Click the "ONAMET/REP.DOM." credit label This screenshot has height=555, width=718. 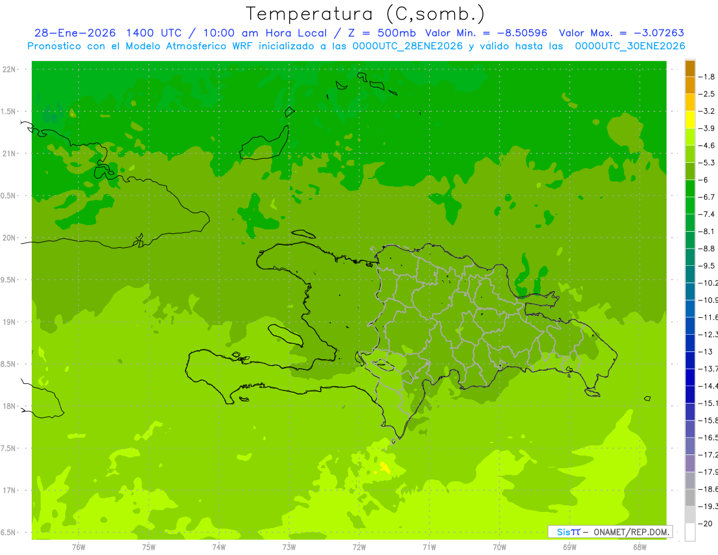tap(631, 532)
